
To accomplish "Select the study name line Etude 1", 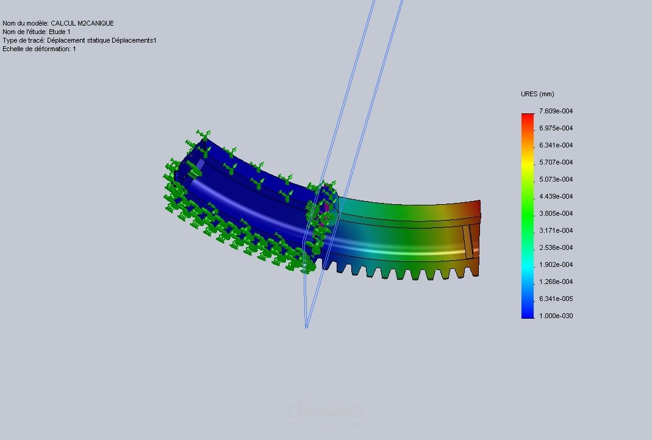I will [x=37, y=32].
